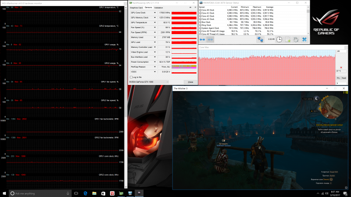Close sensors with the blue X icon
The image size is (351, 197).
tap(304, 39)
